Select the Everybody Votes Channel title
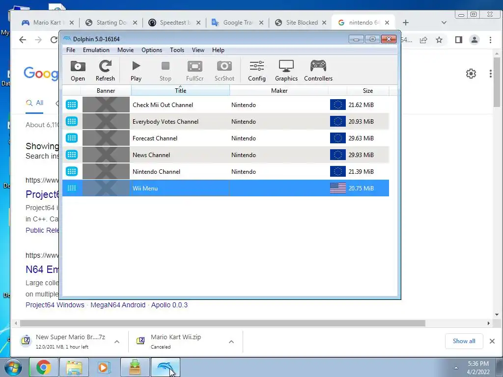503x377 pixels. click(166, 122)
